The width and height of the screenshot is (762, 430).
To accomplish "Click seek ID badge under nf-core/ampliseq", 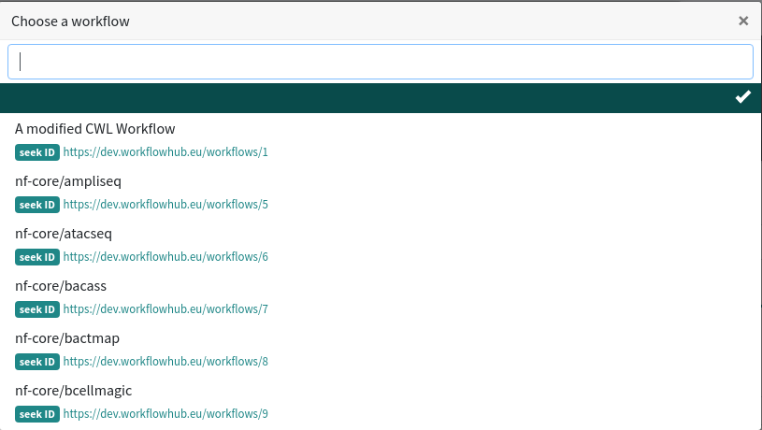I will (x=37, y=205).
